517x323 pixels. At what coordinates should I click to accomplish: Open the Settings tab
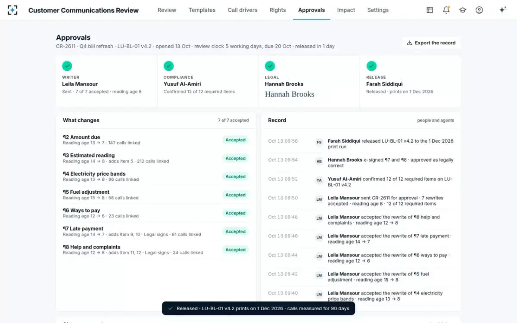pyautogui.click(x=378, y=10)
